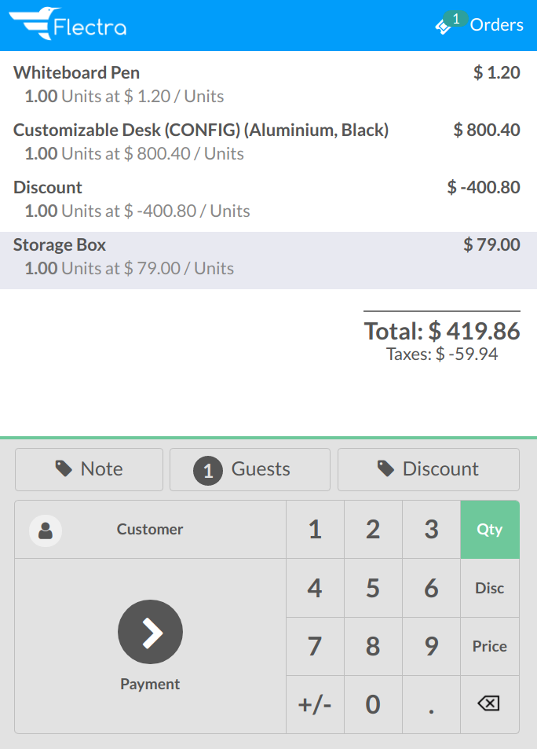Toggle the active Qty mode button

[489, 529]
